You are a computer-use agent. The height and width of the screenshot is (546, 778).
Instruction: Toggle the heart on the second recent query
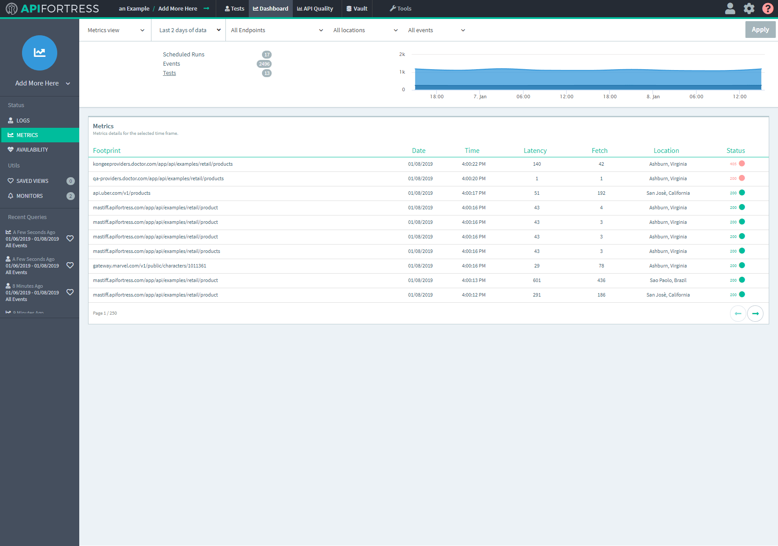tap(70, 265)
